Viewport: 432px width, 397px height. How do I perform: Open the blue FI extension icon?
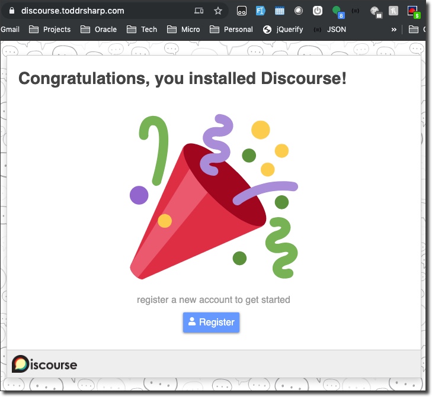point(260,11)
